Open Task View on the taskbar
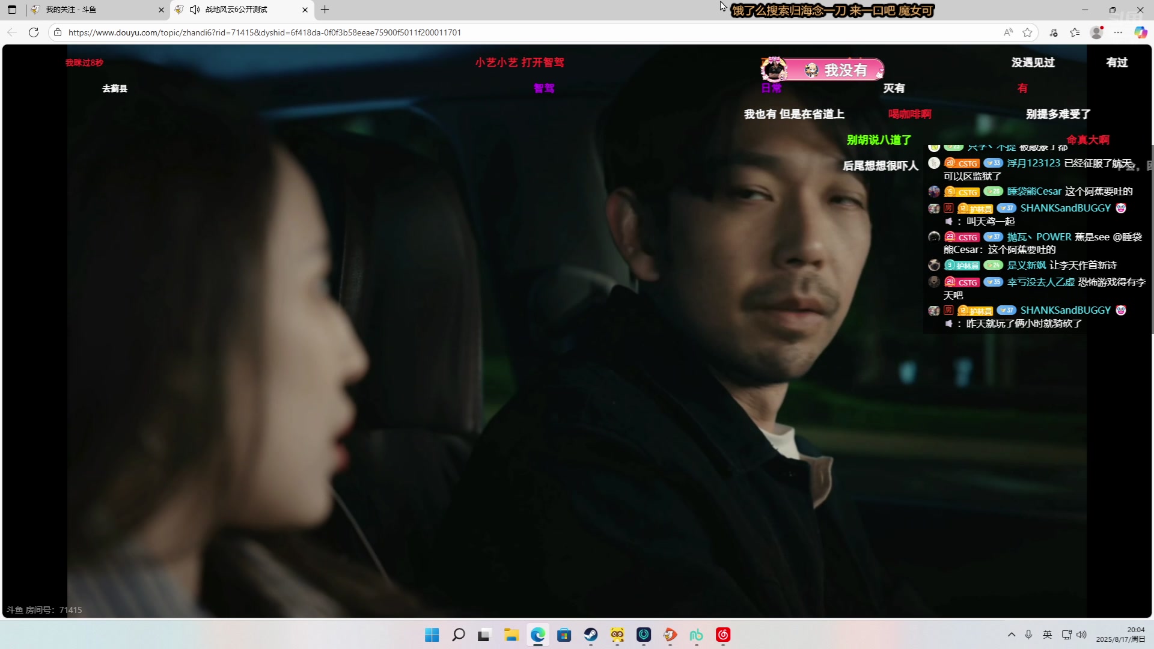Viewport: 1154px width, 649px height. (x=484, y=635)
